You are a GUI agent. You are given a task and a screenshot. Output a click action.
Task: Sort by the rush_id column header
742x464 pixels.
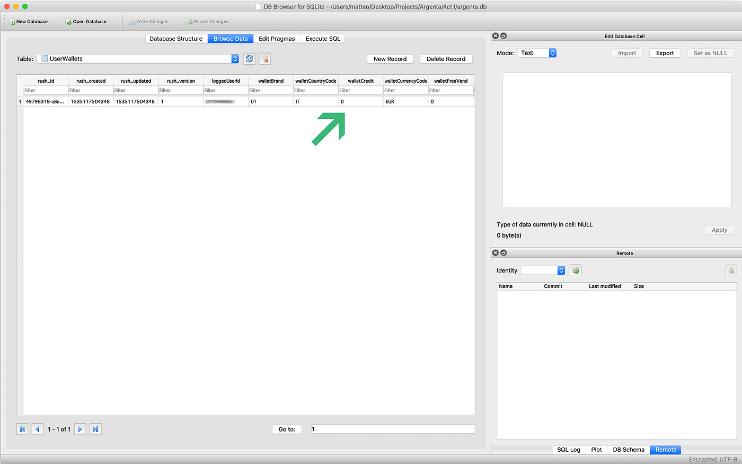[x=46, y=81]
